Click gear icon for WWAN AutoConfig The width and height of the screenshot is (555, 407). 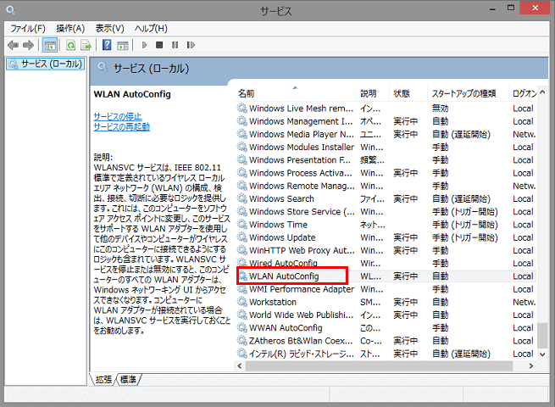point(242,327)
